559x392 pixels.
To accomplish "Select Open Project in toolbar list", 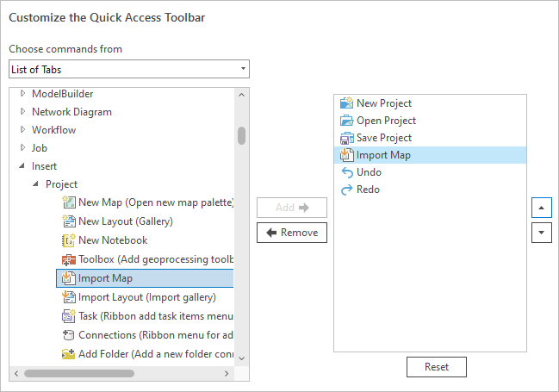I will [386, 121].
